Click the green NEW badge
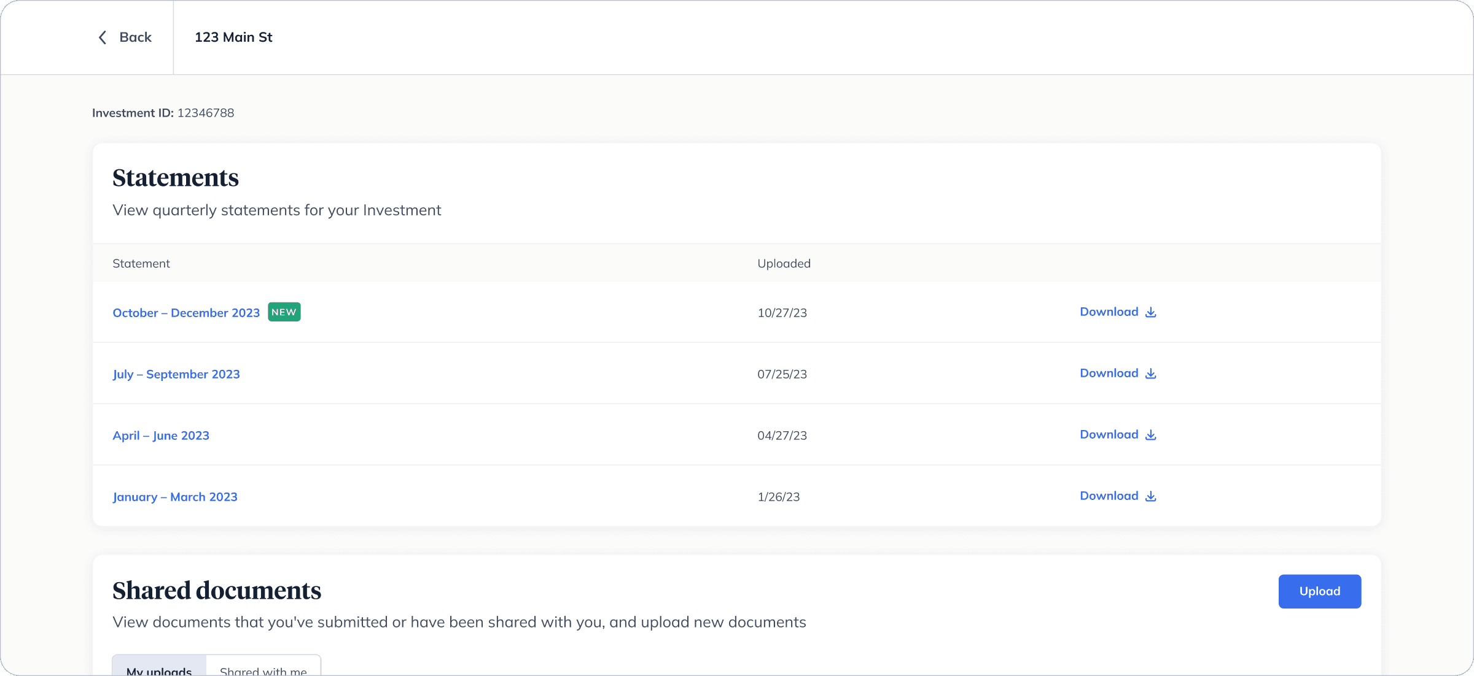1474x676 pixels. click(x=284, y=312)
